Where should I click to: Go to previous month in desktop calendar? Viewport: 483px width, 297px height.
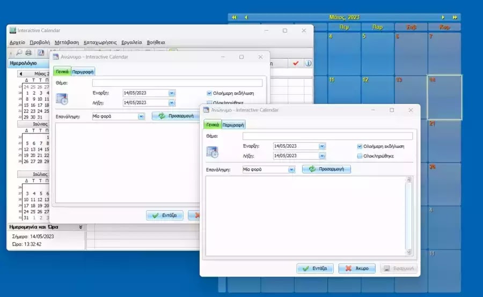(246, 17)
